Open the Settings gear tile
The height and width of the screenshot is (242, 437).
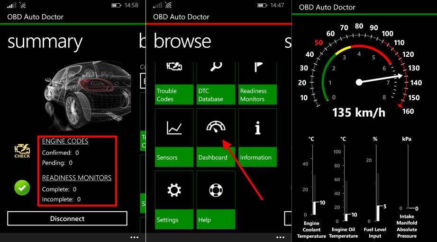pos(174,199)
